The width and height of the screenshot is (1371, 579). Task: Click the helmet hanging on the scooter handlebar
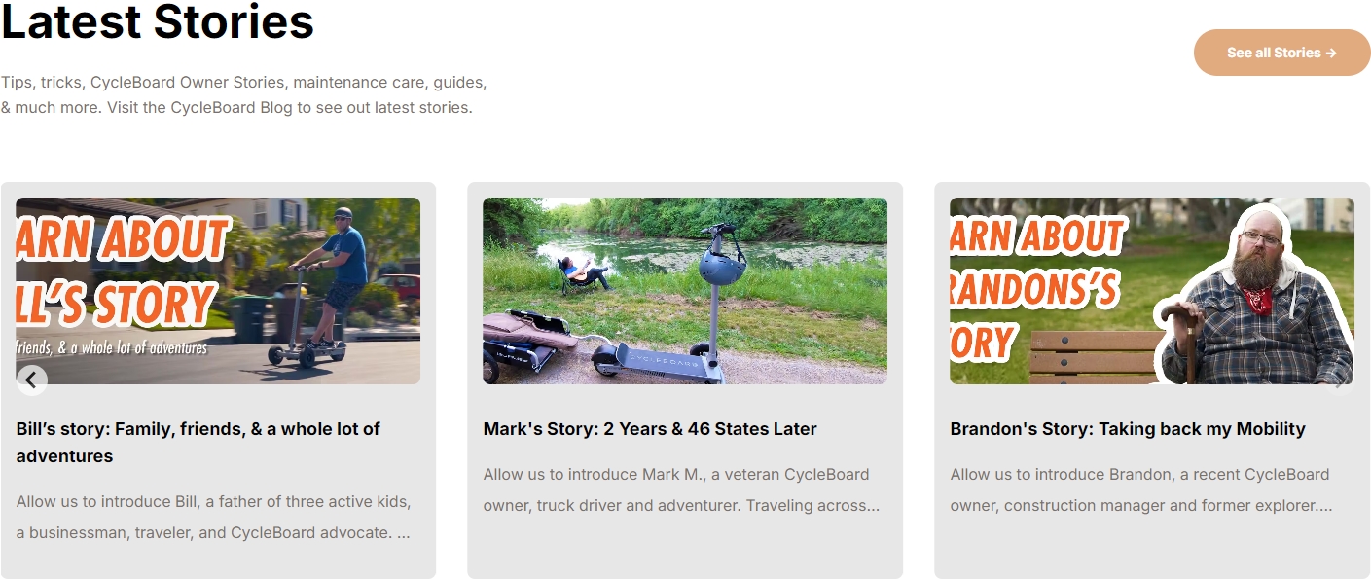pos(723,263)
